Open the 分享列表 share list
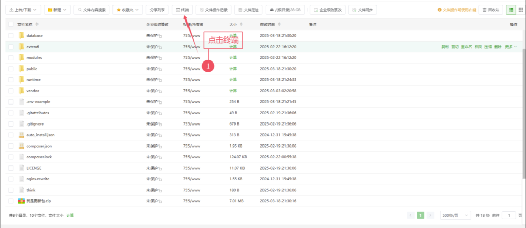The image size is (526, 228). 157,10
